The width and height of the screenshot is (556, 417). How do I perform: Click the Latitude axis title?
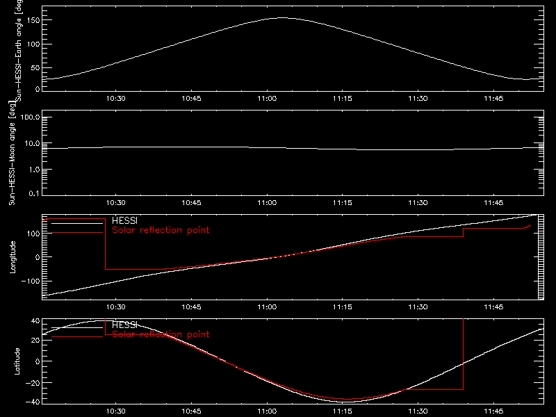click(x=17, y=361)
